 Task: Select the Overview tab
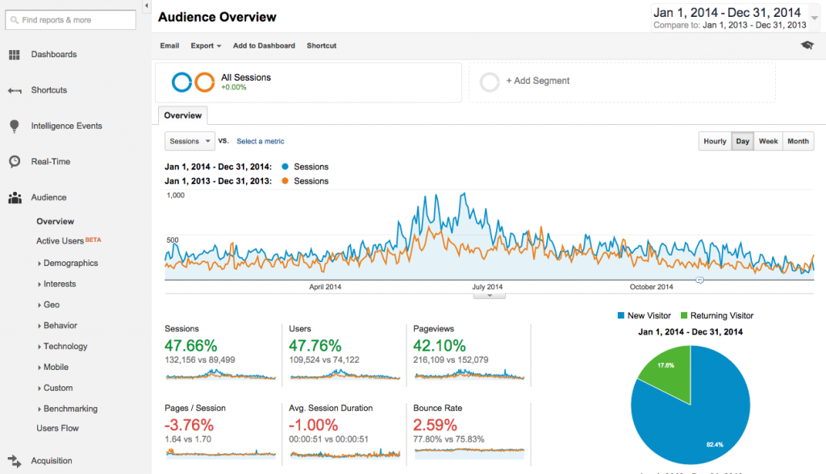[182, 115]
